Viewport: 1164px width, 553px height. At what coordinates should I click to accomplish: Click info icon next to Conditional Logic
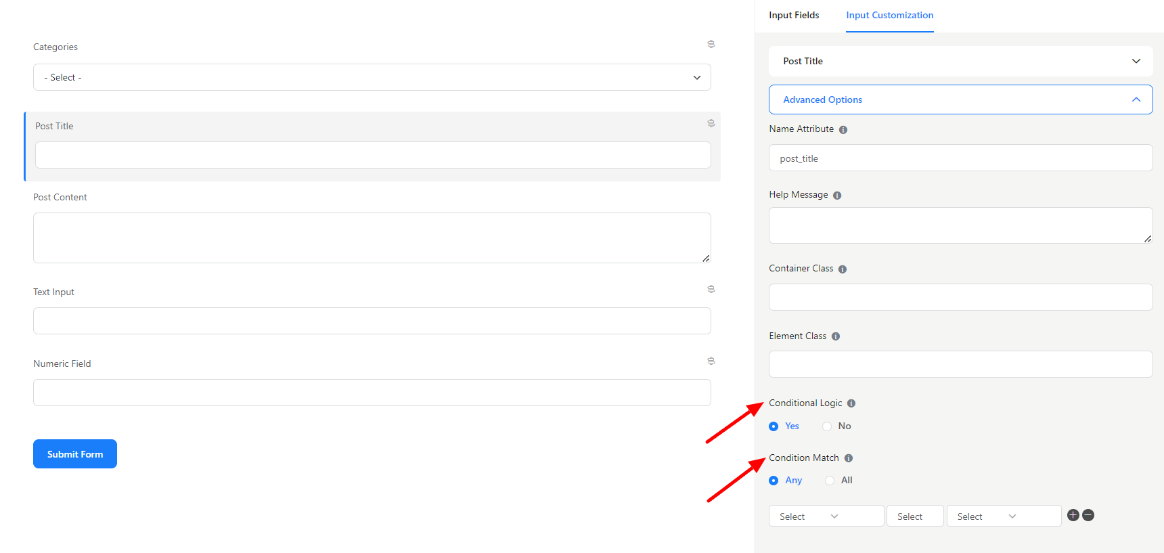(x=851, y=403)
